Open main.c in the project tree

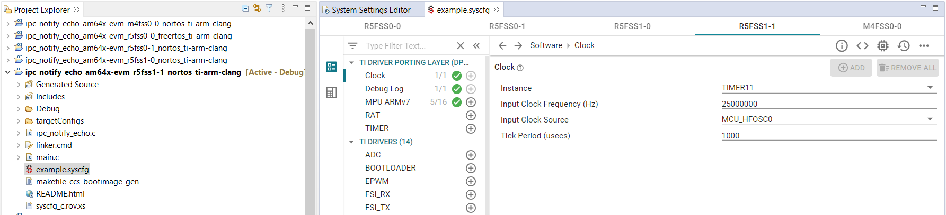(47, 157)
